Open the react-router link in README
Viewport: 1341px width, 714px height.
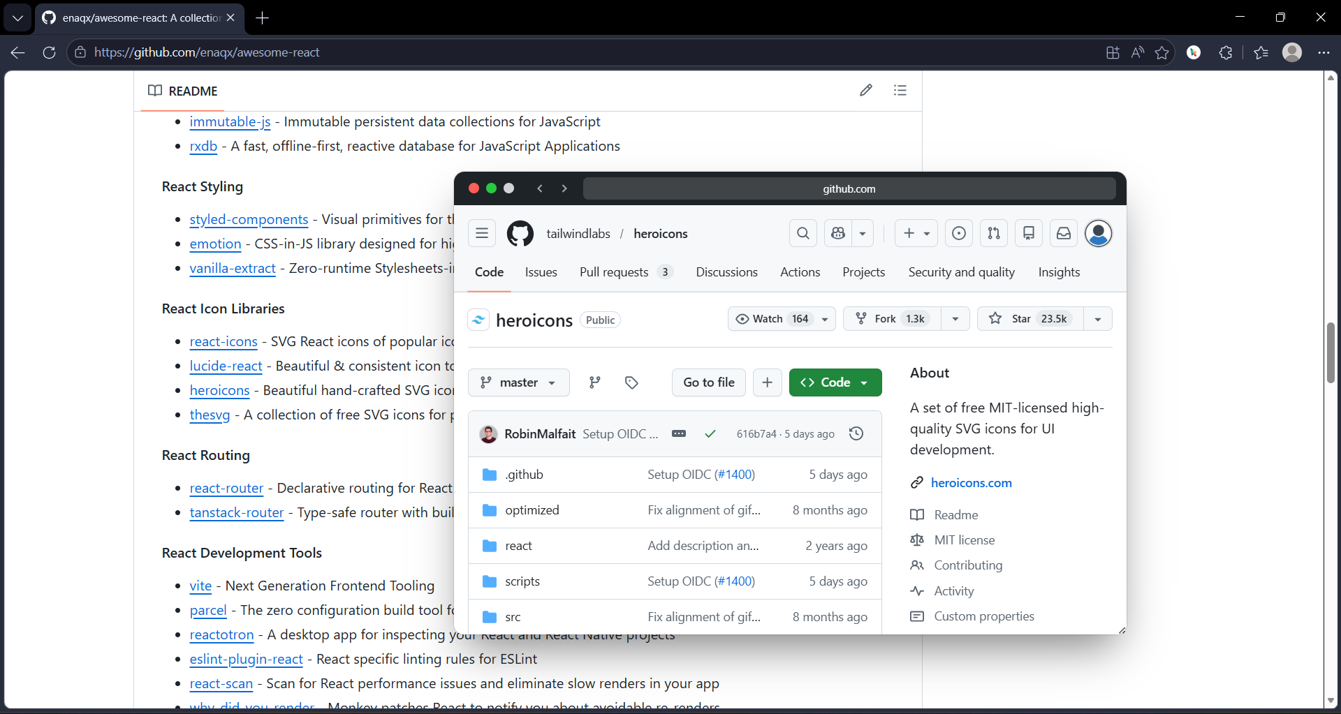tap(226, 488)
